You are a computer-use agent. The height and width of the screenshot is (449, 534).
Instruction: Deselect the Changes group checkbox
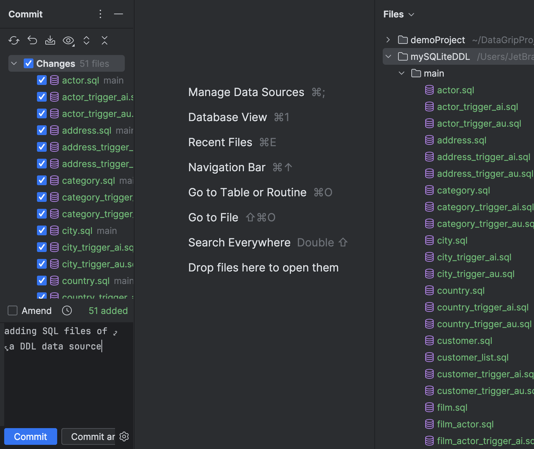tap(29, 63)
